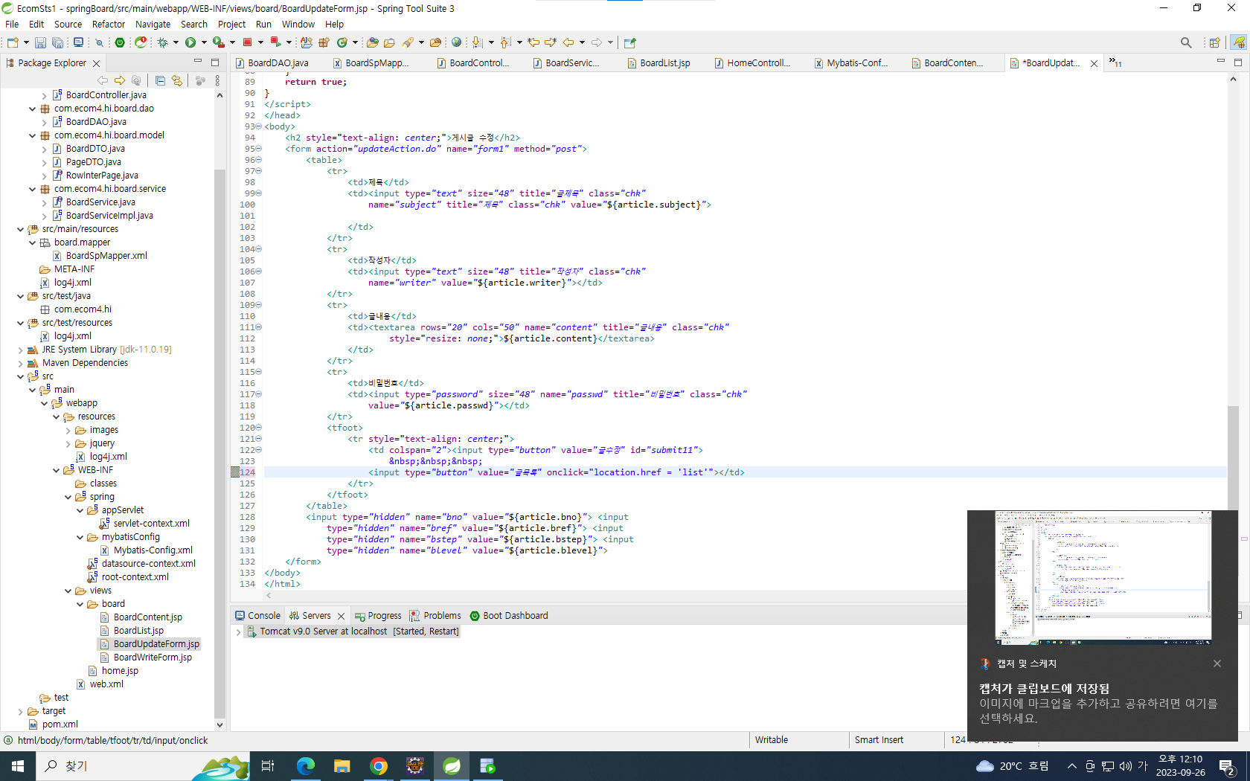
Task: Open Package Explorer View Menu dots
Action: coord(217,80)
